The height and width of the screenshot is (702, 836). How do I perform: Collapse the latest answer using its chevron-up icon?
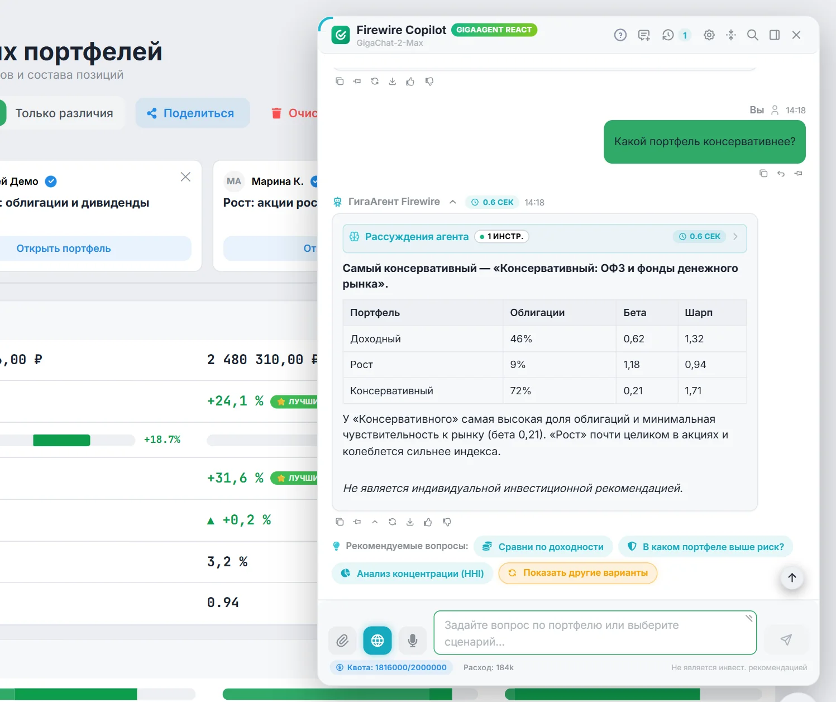[375, 522]
